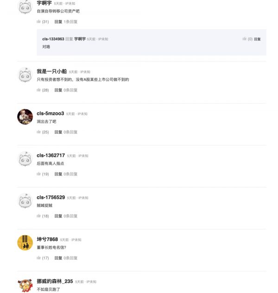Click 坤兮7868's yellow avatar
The image size is (278, 293).
[25, 243]
